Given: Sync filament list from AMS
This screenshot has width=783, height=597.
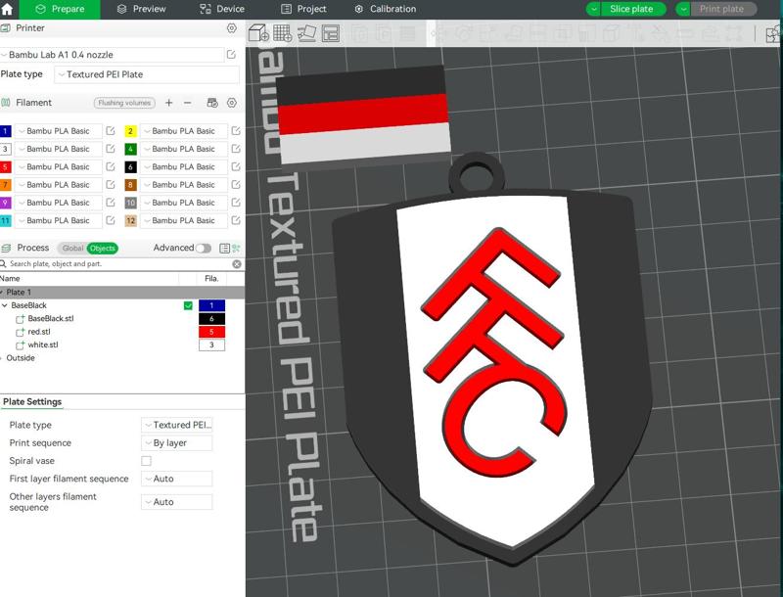Looking at the screenshot, I should pyautogui.click(x=211, y=102).
